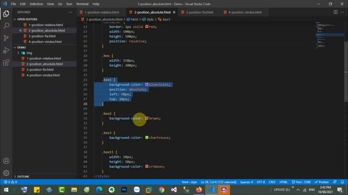Open the chartreuse color swatch picker
This screenshot has height=195, width=348.
(x=147, y=138)
